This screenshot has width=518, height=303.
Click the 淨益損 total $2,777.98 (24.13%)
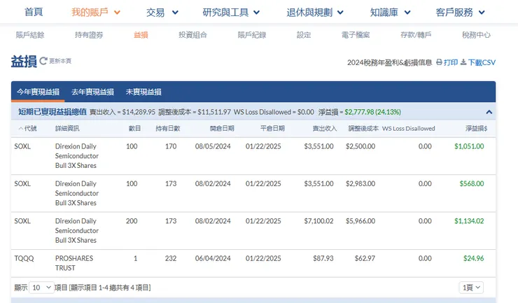(372, 112)
